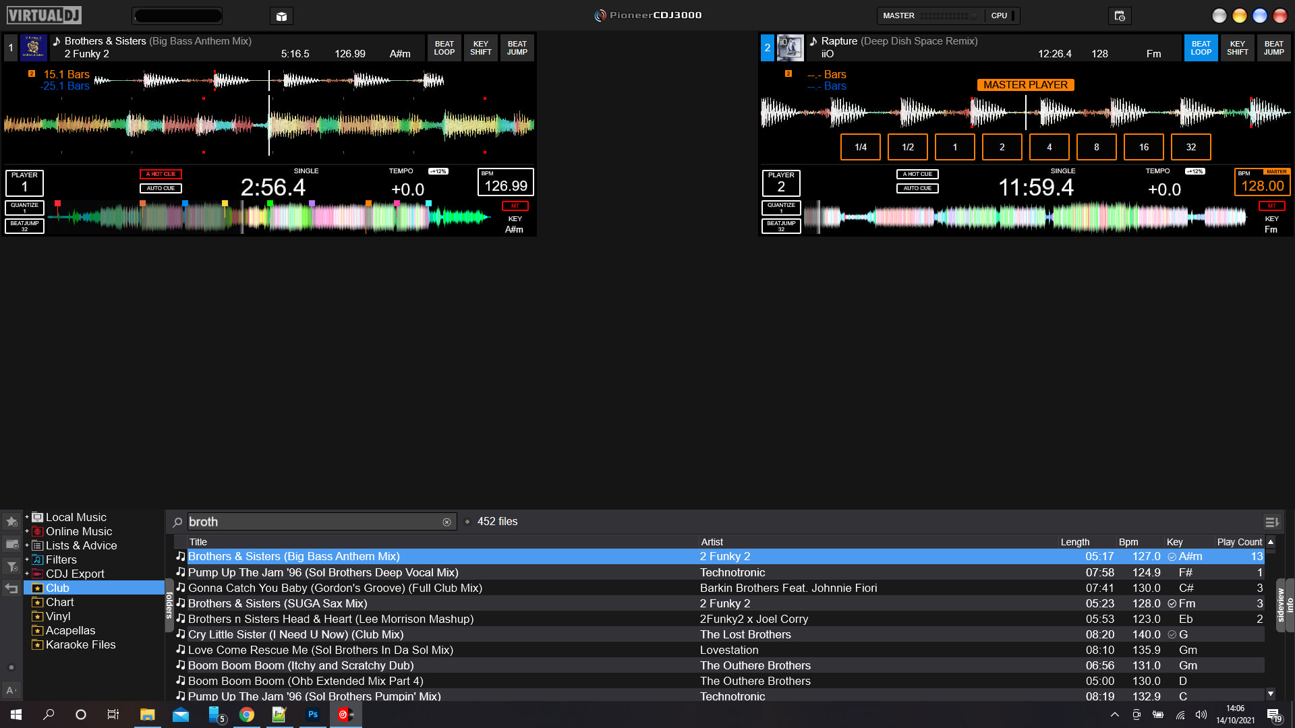Screen dimensions: 1295x728
Task: Toggle deck 2 A HOT CUE
Action: [x=917, y=174]
